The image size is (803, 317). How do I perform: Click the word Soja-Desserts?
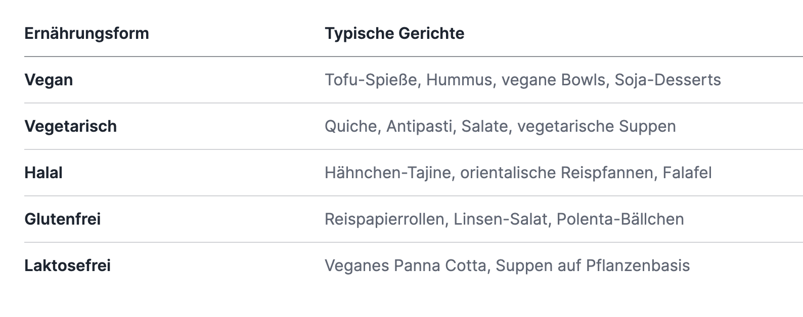[667, 80]
